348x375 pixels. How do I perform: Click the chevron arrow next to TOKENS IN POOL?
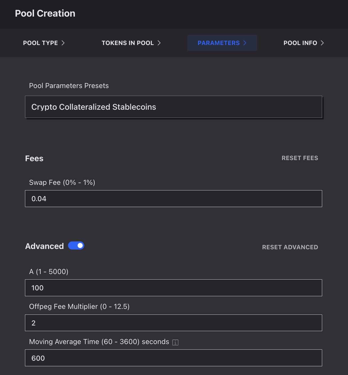(159, 43)
